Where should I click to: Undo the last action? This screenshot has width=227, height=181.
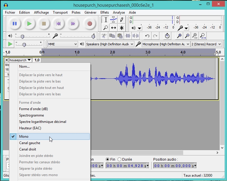click(x=147, y=36)
